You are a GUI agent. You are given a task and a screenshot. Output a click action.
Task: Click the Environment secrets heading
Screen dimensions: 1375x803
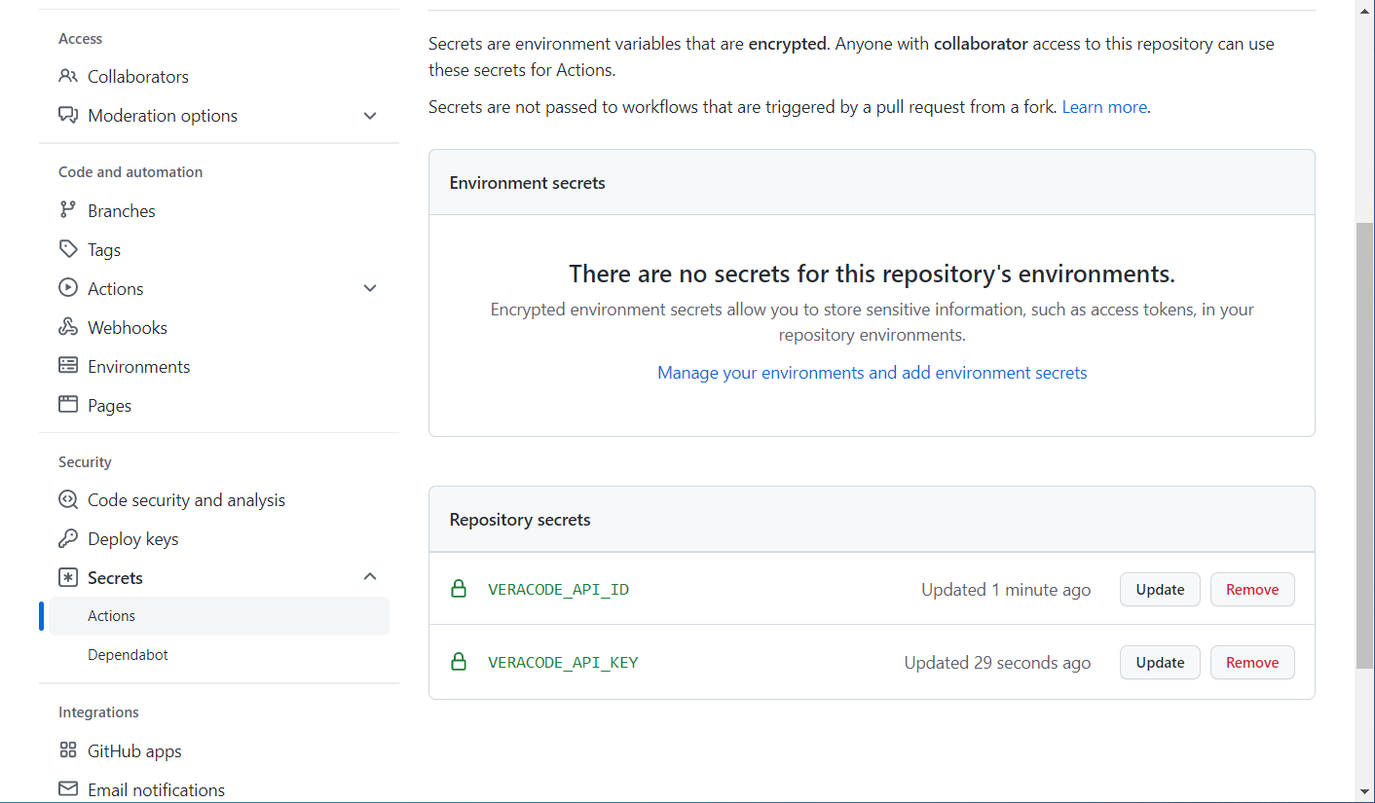[x=527, y=183]
